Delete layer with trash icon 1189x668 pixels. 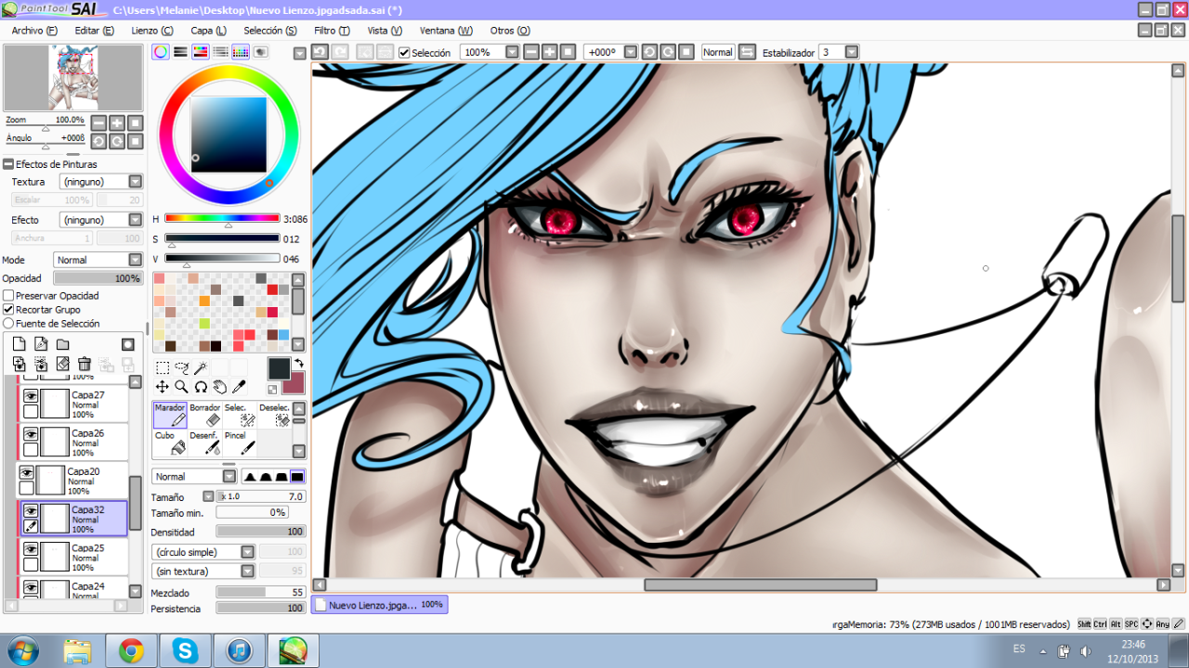(85, 364)
